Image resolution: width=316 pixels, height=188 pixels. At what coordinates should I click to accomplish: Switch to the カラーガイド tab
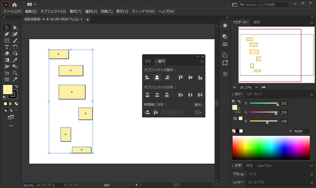tap(254, 94)
